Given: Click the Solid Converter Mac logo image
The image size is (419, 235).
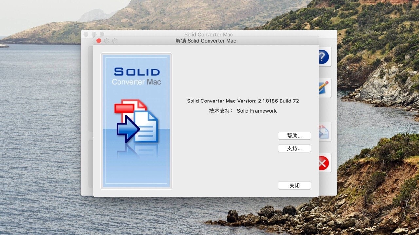Looking at the screenshot, I should tap(137, 121).
